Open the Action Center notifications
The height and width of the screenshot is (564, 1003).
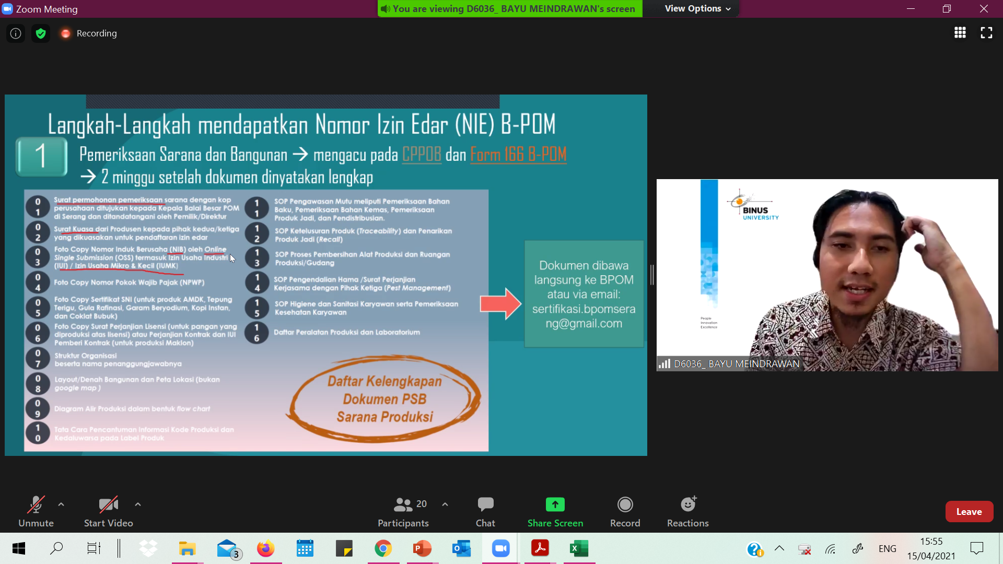(977, 548)
